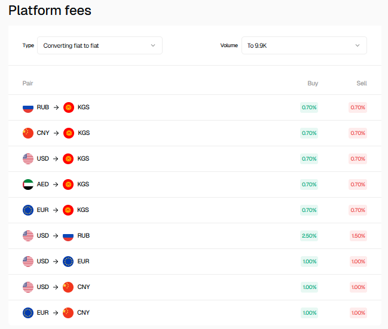Click the Pair column header
388x329 pixels.
pos(28,84)
